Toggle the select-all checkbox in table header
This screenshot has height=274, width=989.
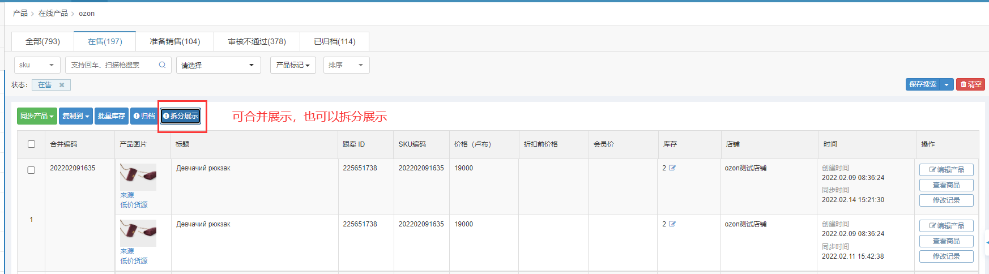pyautogui.click(x=31, y=144)
